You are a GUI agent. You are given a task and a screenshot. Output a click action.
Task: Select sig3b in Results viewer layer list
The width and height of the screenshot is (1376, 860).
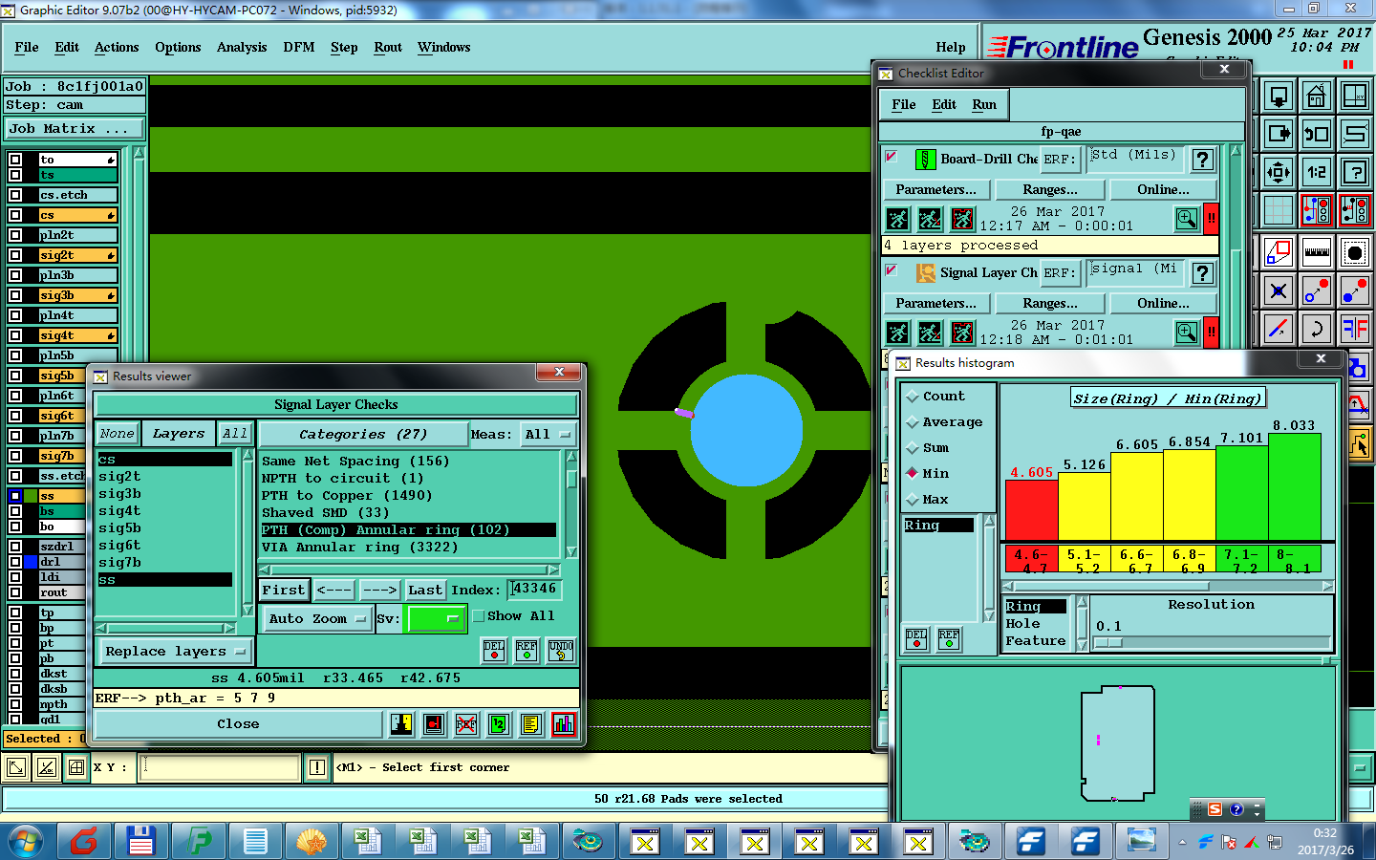(119, 493)
